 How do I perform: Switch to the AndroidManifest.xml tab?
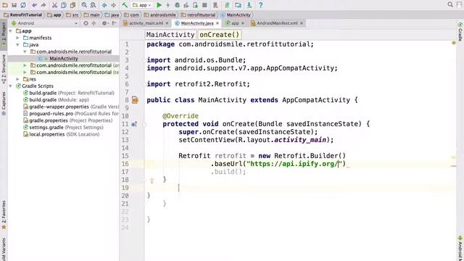click(277, 23)
